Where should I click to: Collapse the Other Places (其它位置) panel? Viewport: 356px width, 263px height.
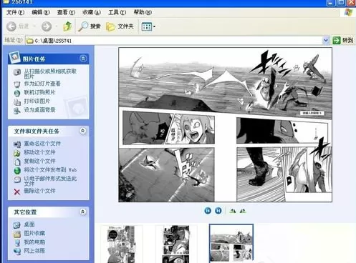point(83,212)
